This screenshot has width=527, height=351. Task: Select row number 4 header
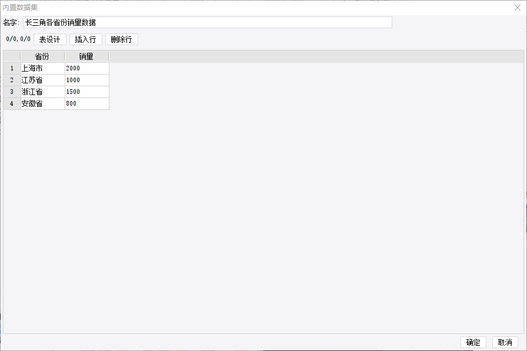[x=12, y=103]
